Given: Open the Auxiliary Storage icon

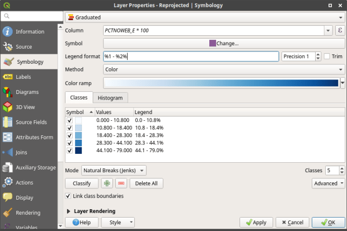Looking at the screenshot, I should [7, 167].
